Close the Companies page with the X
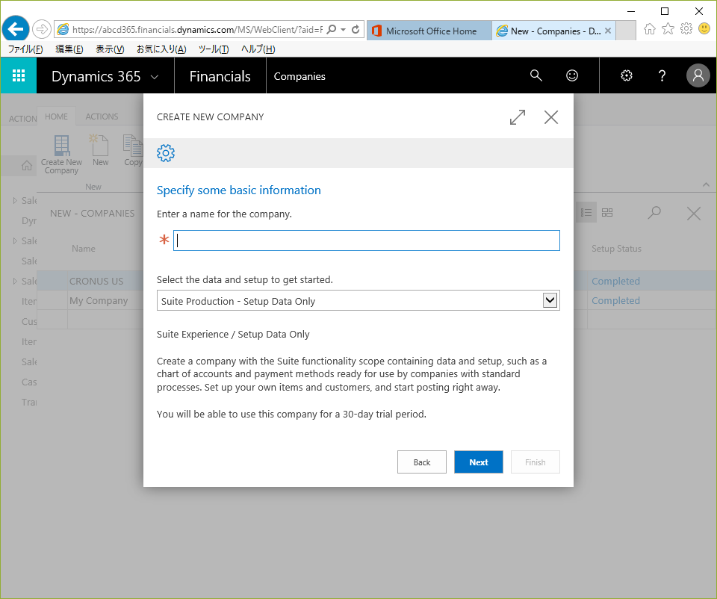717x599 pixels. 693,213
